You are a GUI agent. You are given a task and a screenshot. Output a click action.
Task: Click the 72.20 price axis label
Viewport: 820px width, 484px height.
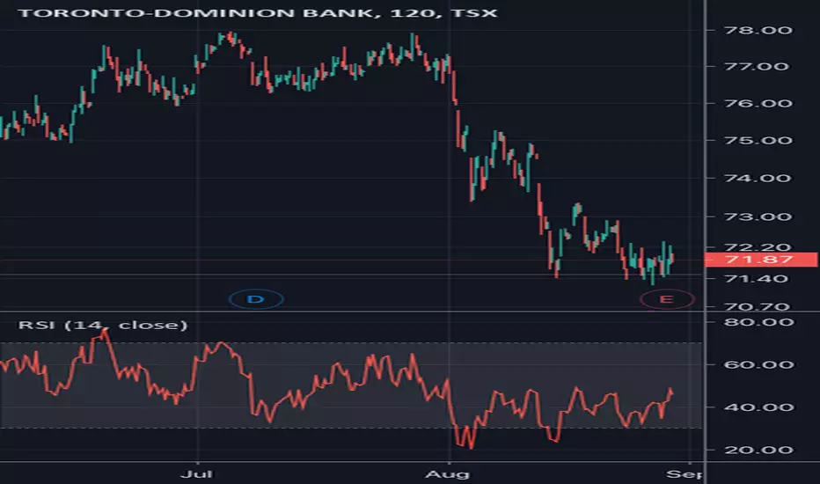coord(758,247)
